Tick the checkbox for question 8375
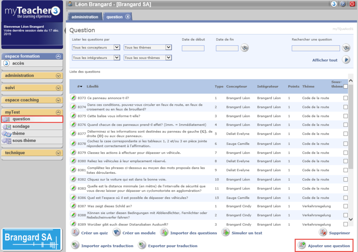The image size is (358, 252). pos(345,116)
